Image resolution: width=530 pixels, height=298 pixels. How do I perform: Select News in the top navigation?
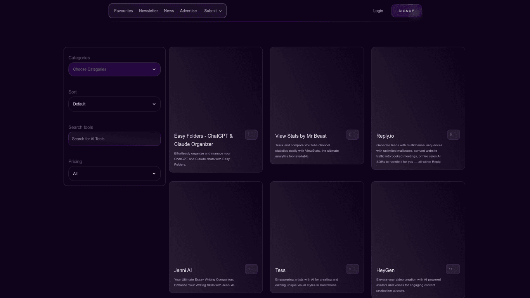click(169, 11)
